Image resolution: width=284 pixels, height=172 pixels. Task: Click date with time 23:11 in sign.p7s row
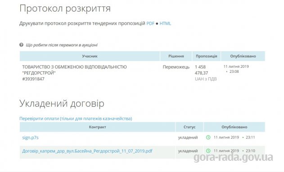point(234,137)
